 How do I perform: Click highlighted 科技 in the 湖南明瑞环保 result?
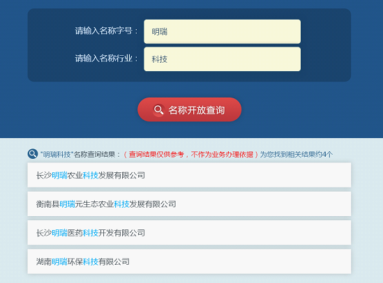[x=91, y=262]
